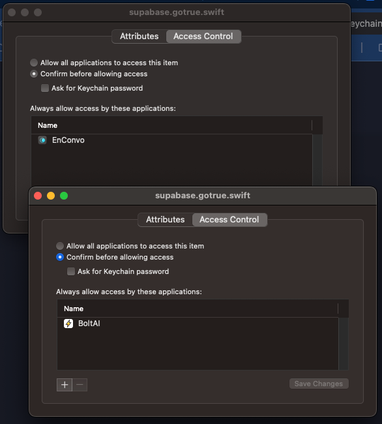Open Access Control tab in front window
This screenshot has width=382, height=424.
(x=229, y=220)
